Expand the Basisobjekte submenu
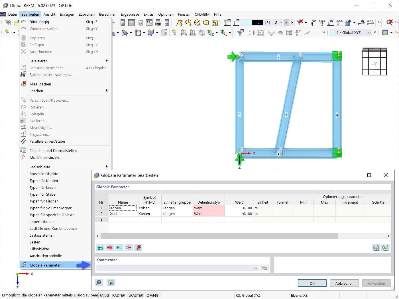 [65, 167]
